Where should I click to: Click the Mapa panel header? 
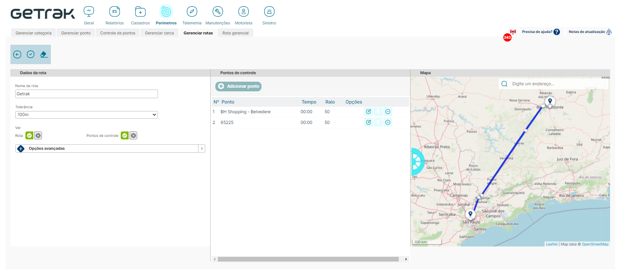[510, 73]
